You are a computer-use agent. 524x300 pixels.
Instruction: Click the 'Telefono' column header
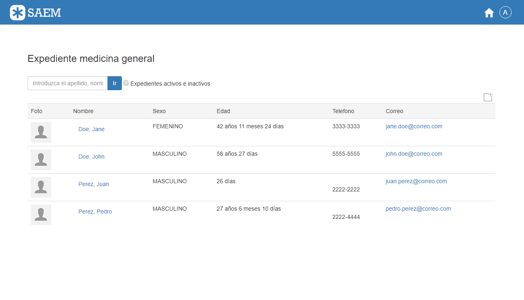coord(343,111)
